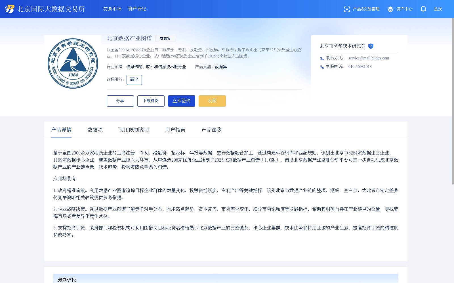
Task: Click the 下载样例 button
Action: [151, 101]
